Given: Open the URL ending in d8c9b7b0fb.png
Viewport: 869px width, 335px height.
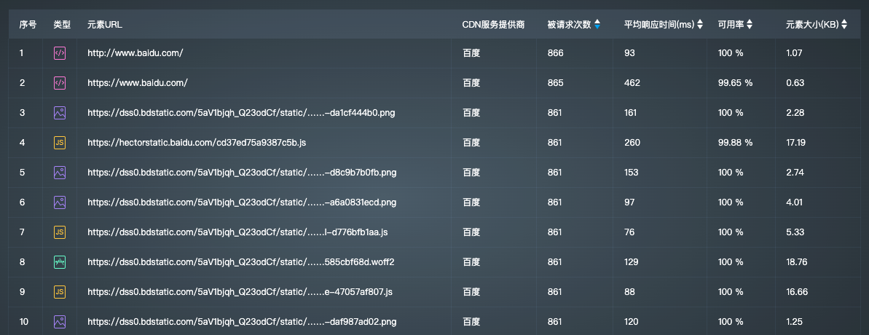Looking at the screenshot, I should pyautogui.click(x=242, y=173).
